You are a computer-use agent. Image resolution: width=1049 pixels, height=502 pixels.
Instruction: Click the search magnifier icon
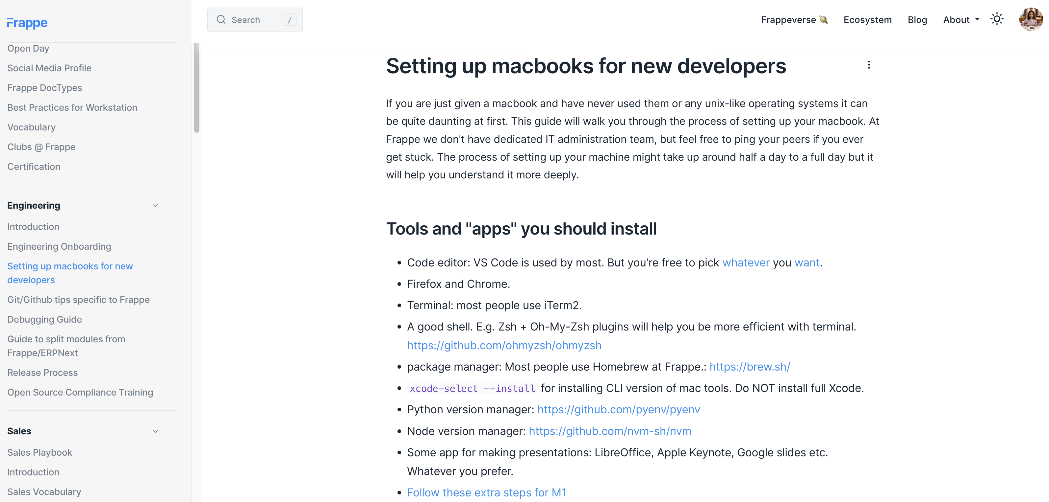221,19
